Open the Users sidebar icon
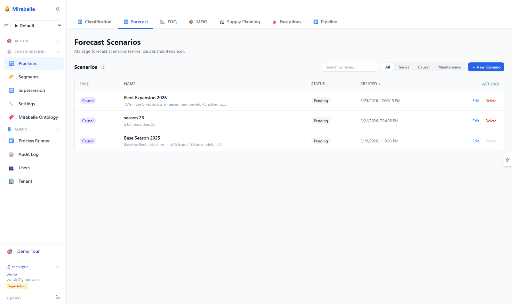 coord(11,168)
